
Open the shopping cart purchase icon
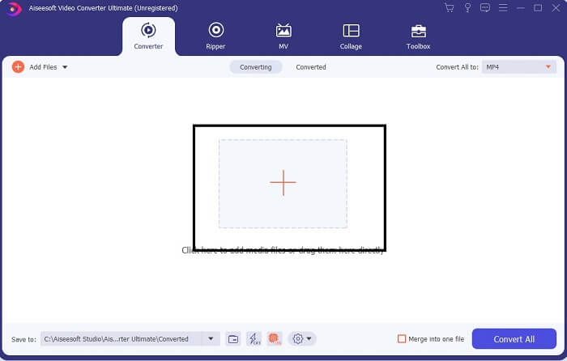450,8
